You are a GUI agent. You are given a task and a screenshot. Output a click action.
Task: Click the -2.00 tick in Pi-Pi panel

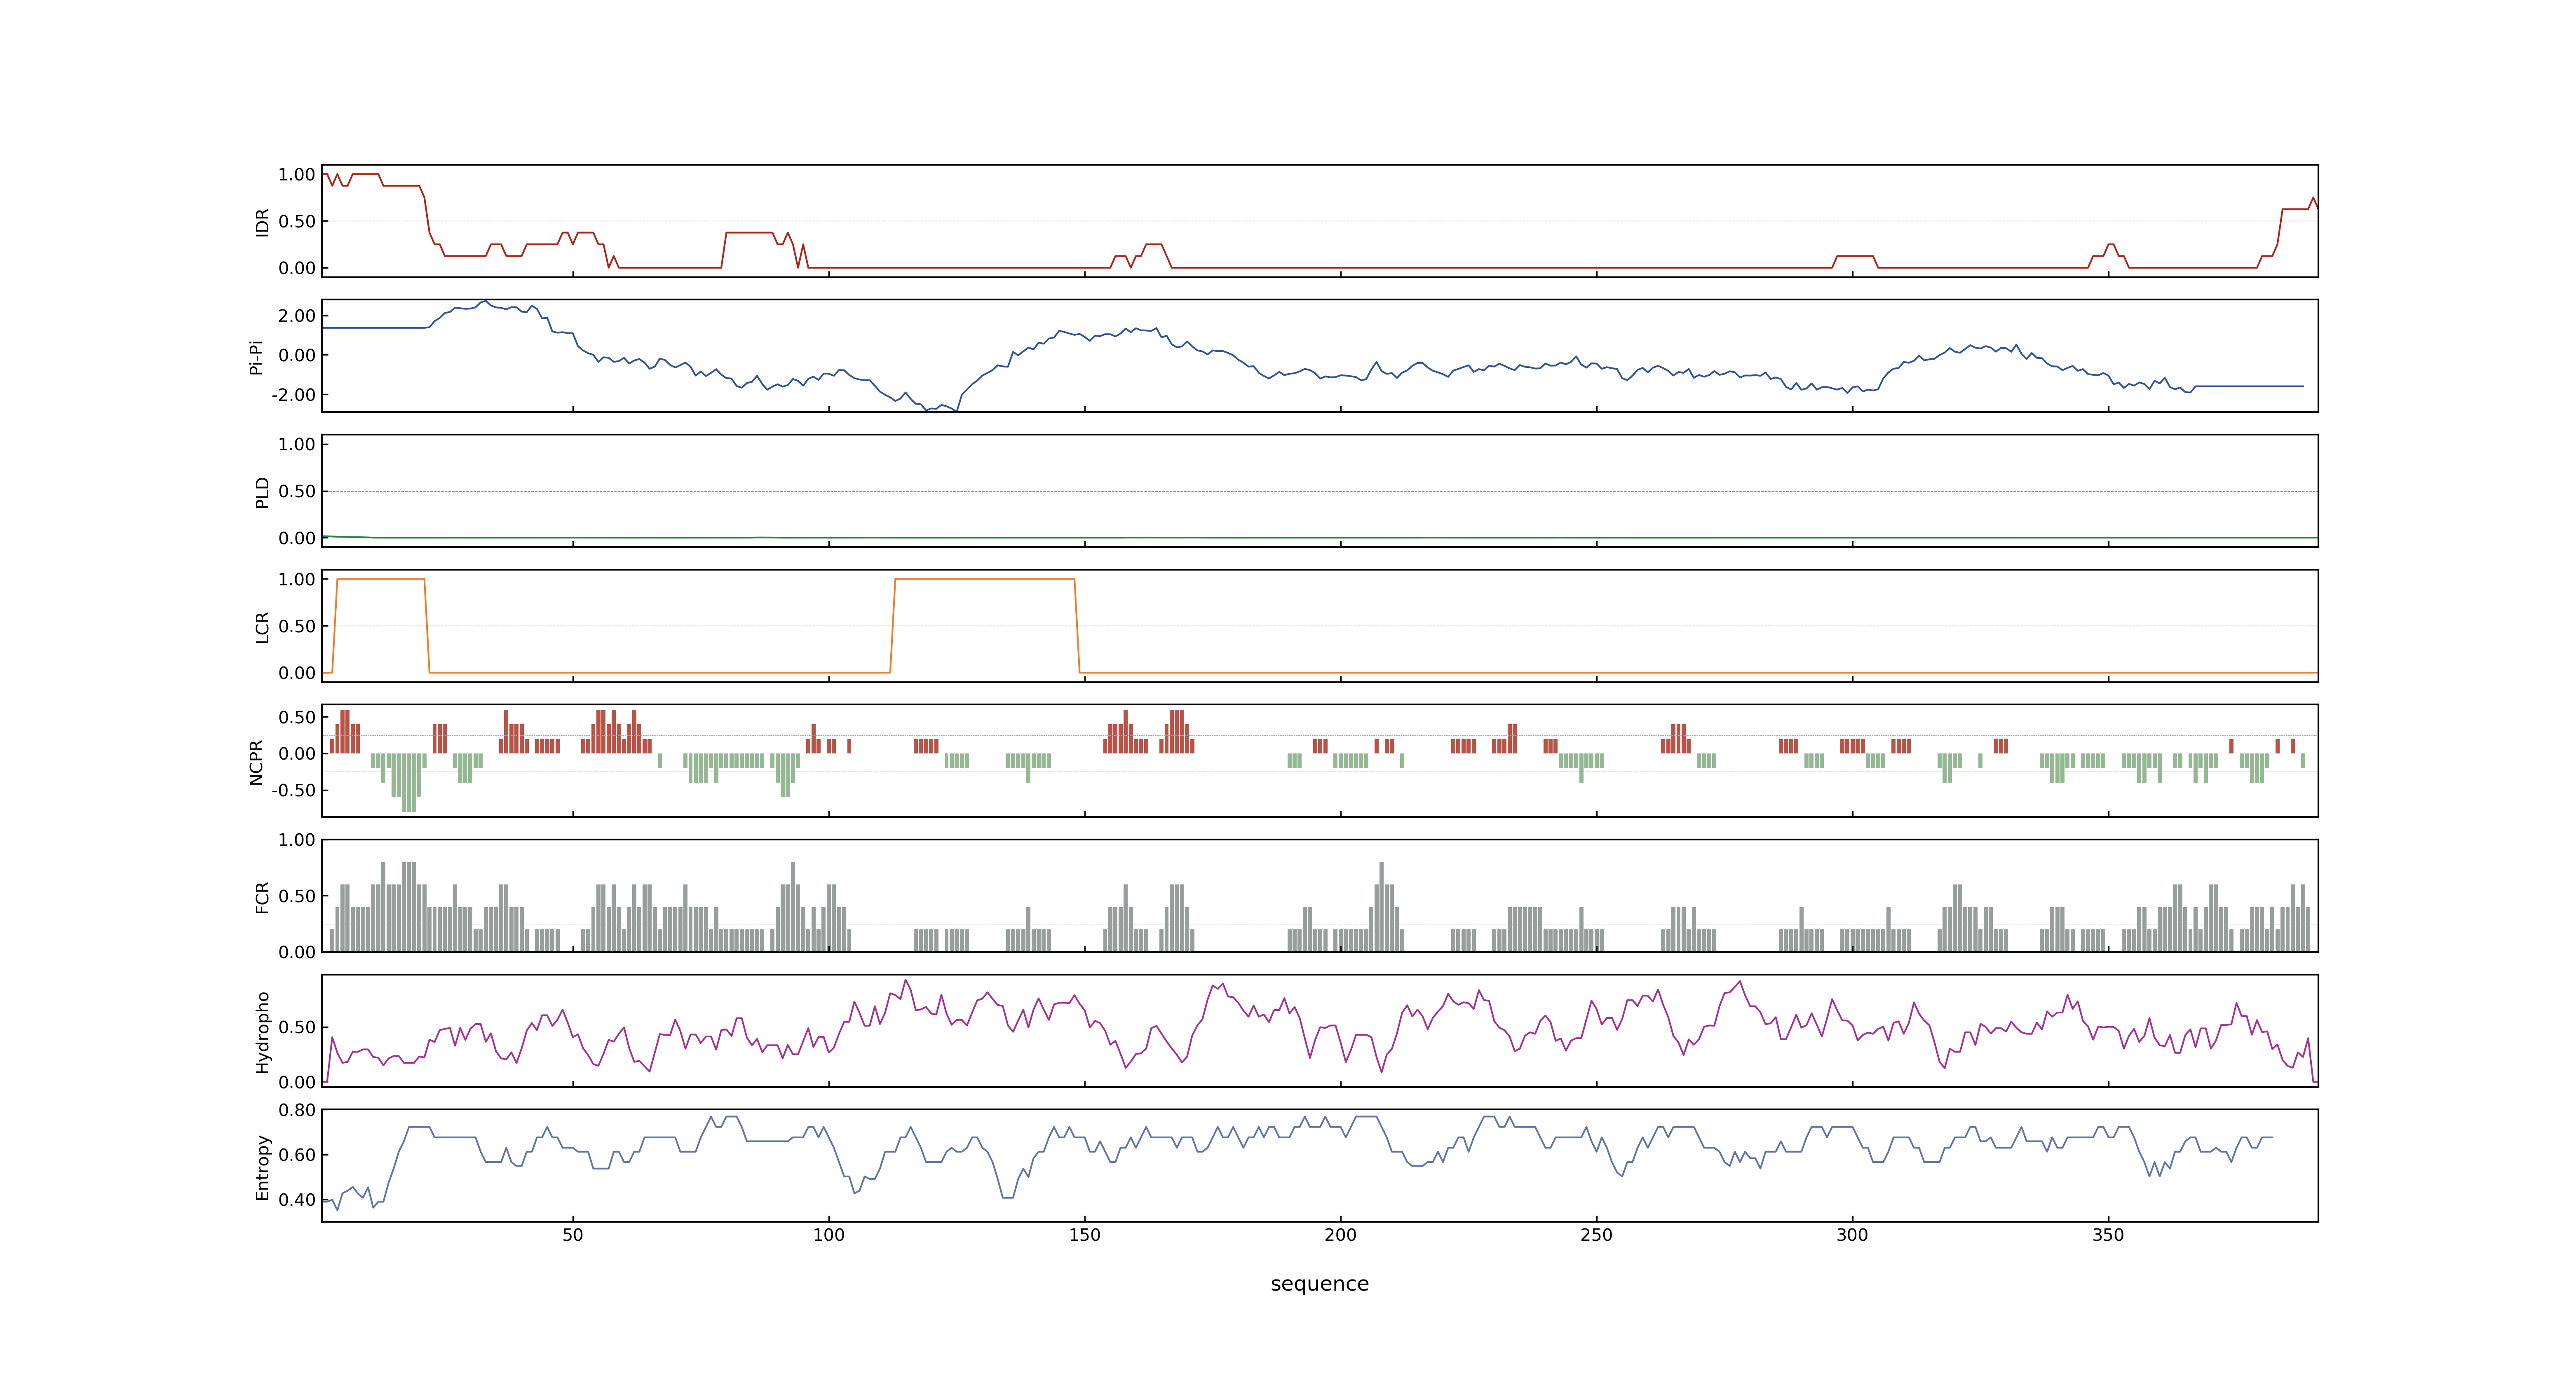pos(293,395)
